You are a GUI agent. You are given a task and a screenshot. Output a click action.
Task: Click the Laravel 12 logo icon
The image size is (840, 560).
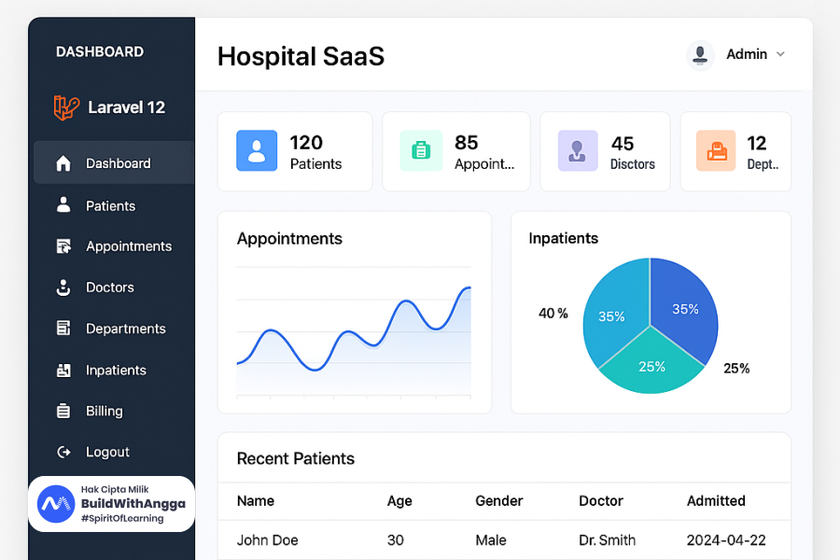(x=66, y=107)
